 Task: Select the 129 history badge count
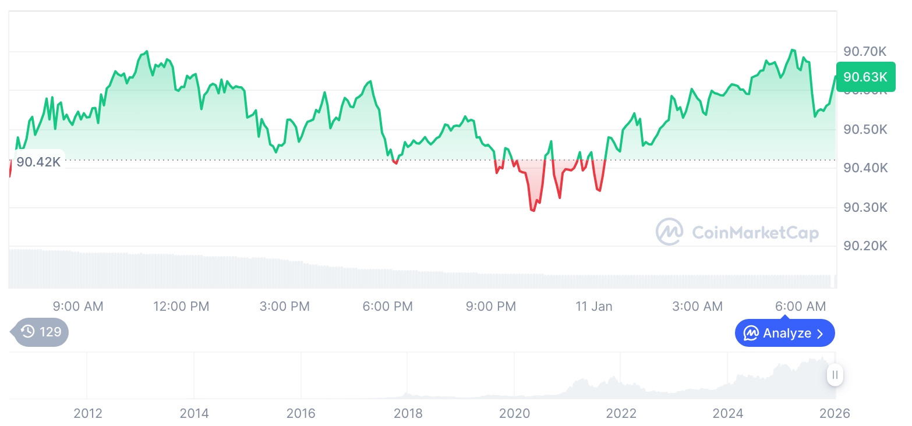50,332
